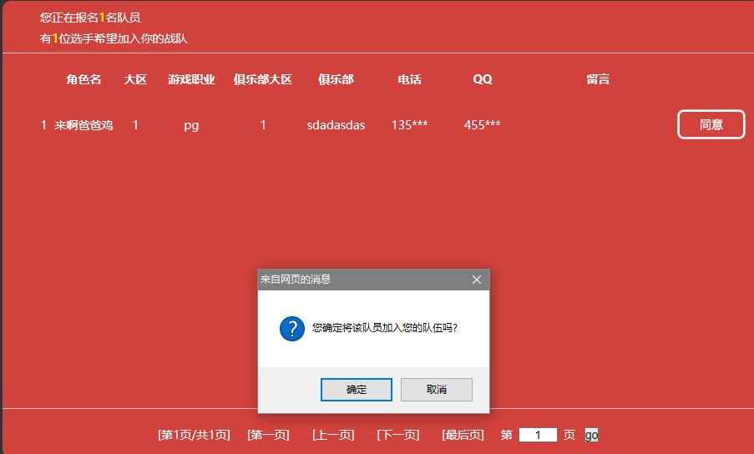Click the 大区 column header

(x=135, y=79)
